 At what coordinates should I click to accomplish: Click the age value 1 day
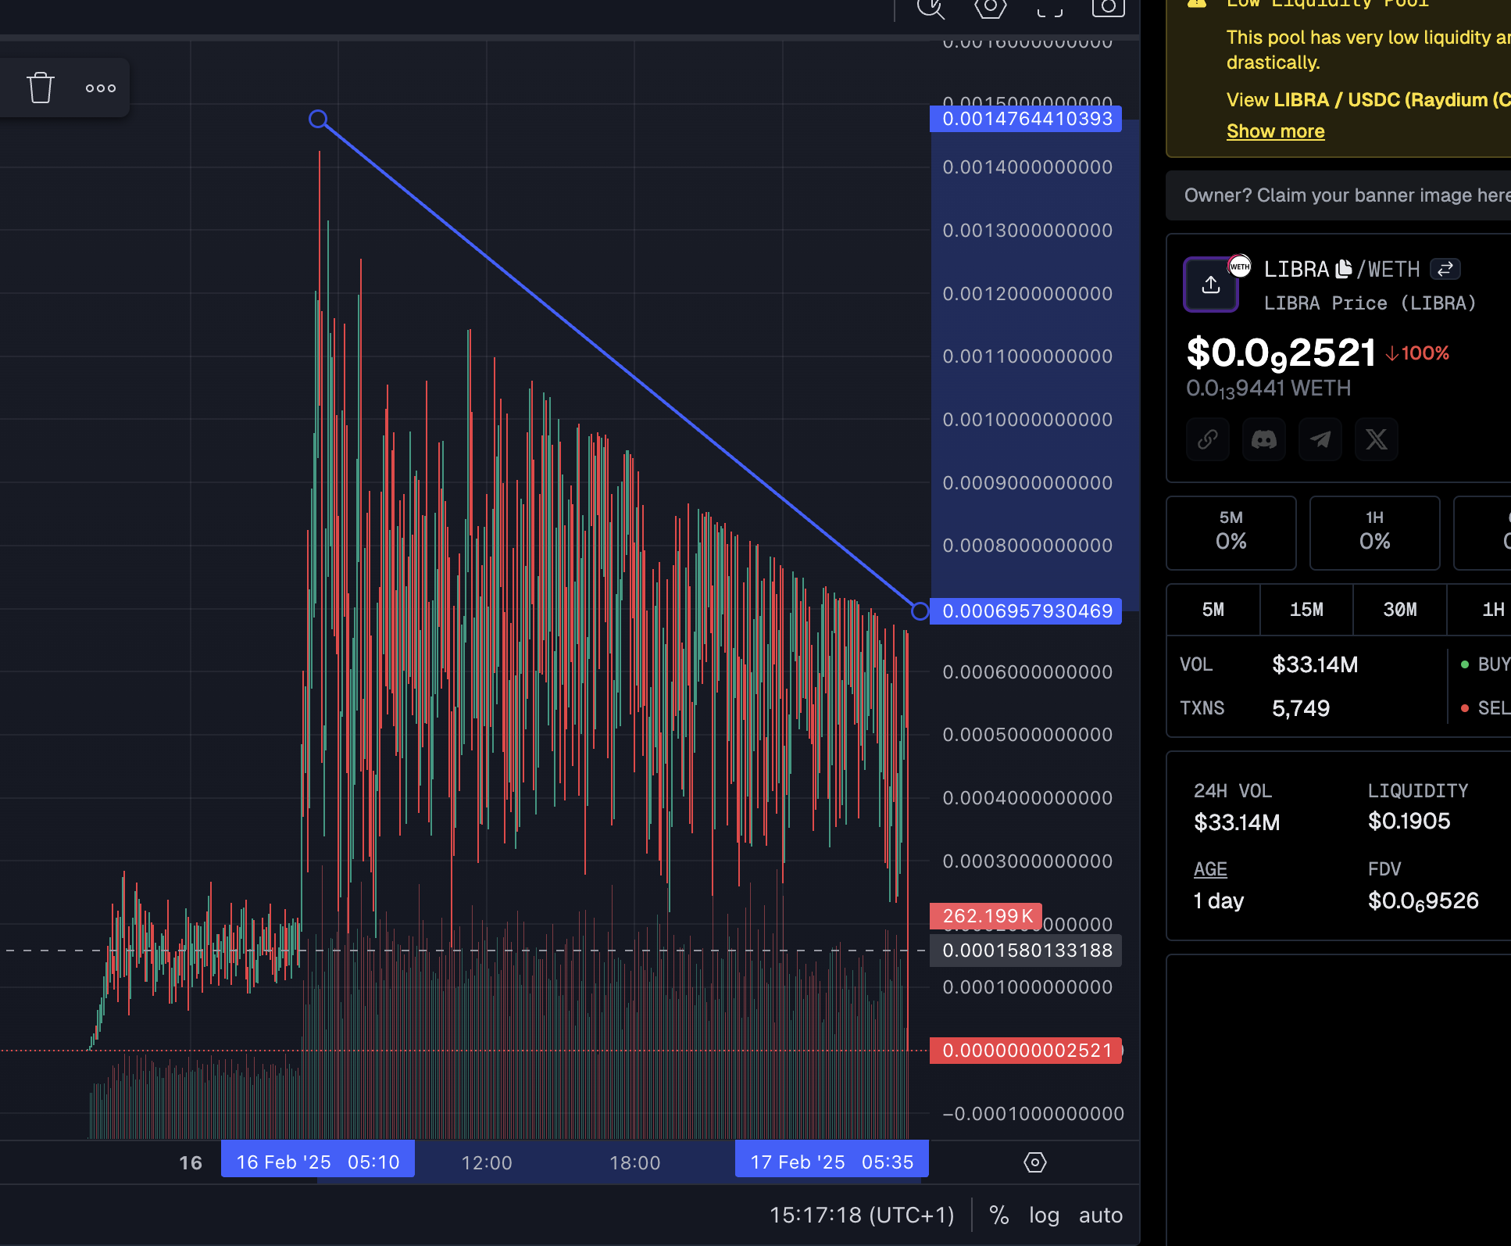pyautogui.click(x=1219, y=901)
